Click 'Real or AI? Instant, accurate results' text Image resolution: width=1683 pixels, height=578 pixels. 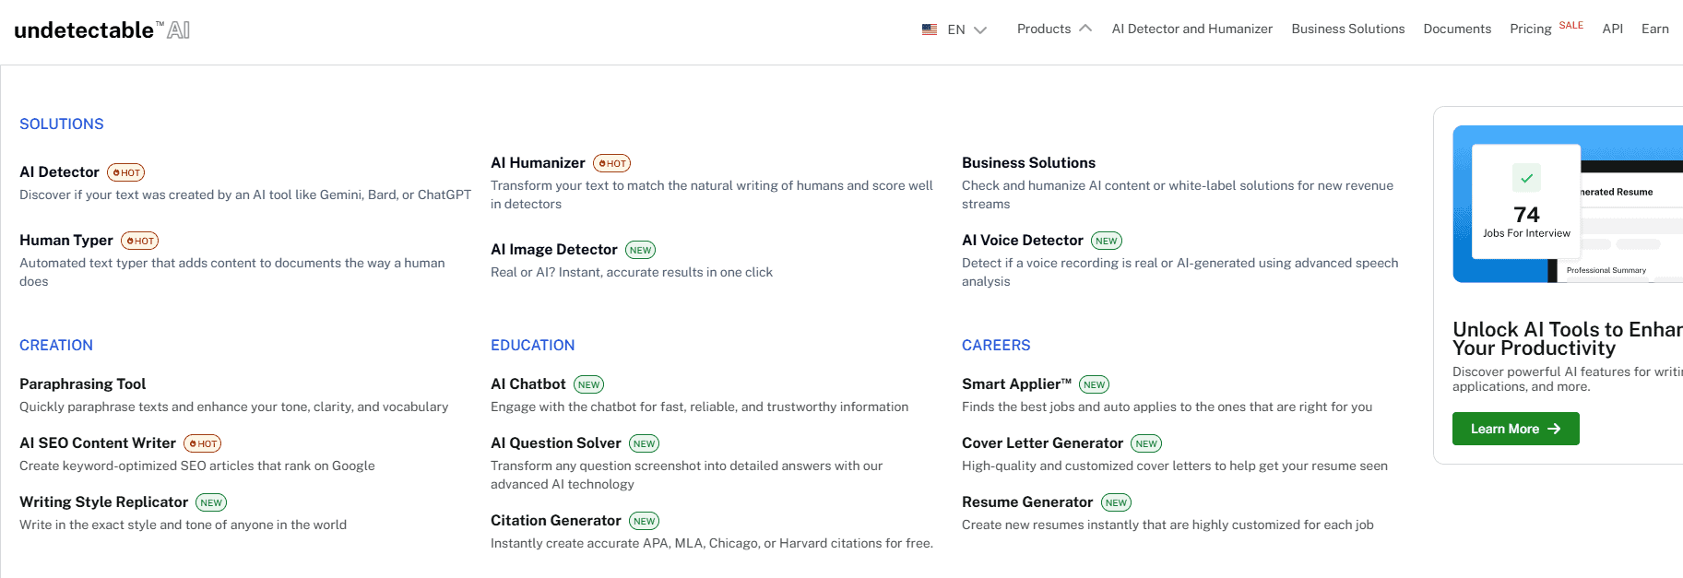tap(631, 272)
